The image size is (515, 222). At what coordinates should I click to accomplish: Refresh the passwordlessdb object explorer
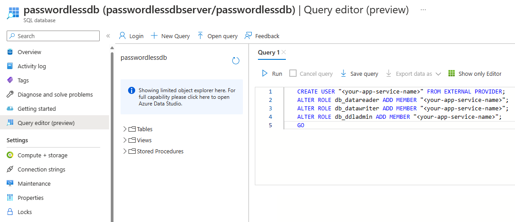pyautogui.click(x=236, y=61)
